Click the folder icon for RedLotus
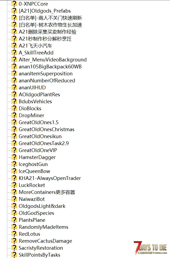The height and width of the screenshot is (258, 170). (x=14, y=234)
